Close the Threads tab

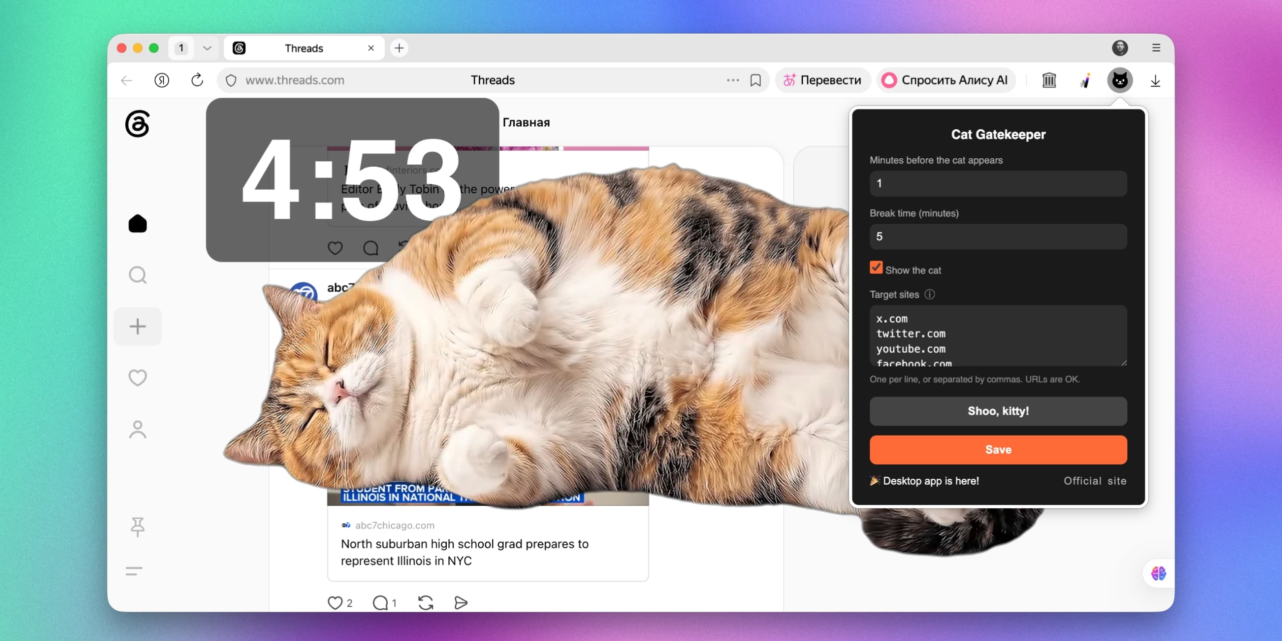371,48
